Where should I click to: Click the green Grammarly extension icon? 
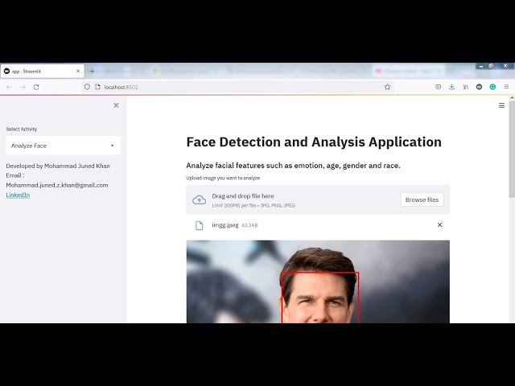(x=492, y=87)
